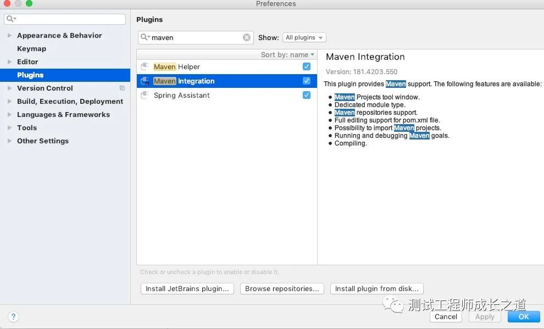Screen dimensions: 544x329
Task: Toggle the Spring Assistant checkbox
Action: 307,95
